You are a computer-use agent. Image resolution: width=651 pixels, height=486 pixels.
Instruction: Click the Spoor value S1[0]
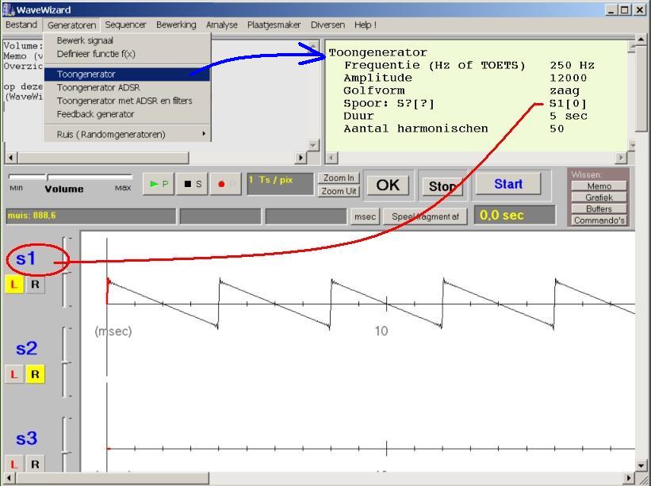pyautogui.click(x=568, y=103)
